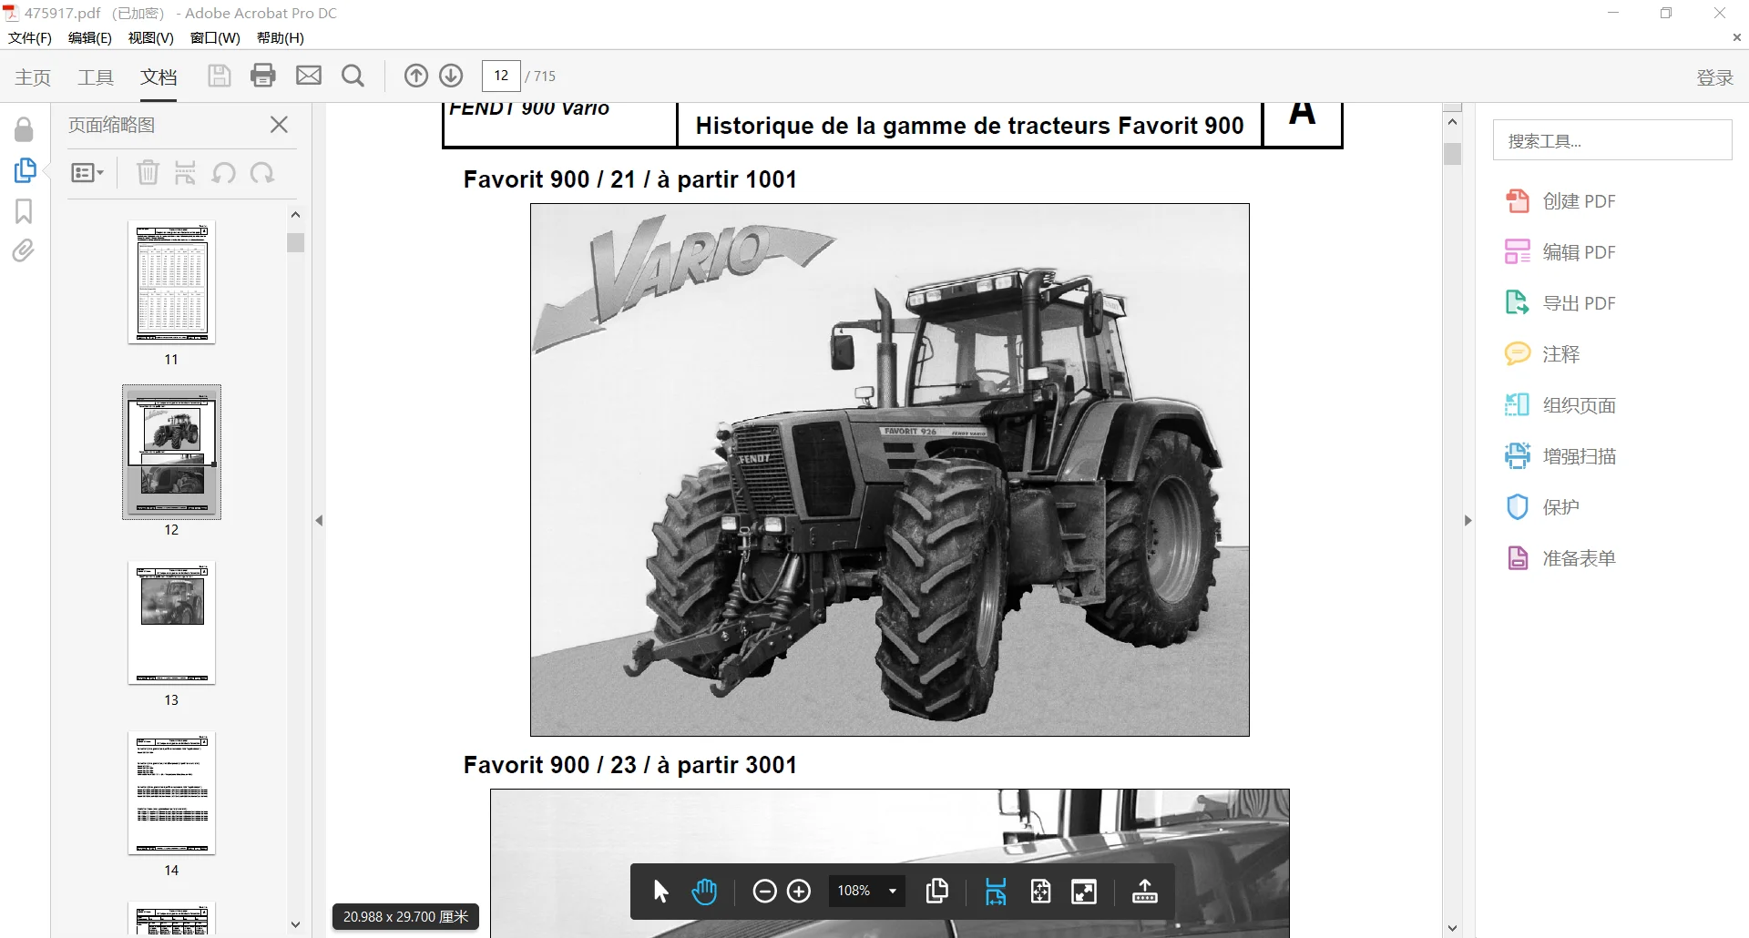Collapse the left navigation pane arrow
This screenshot has height=938, width=1749.
(x=319, y=521)
